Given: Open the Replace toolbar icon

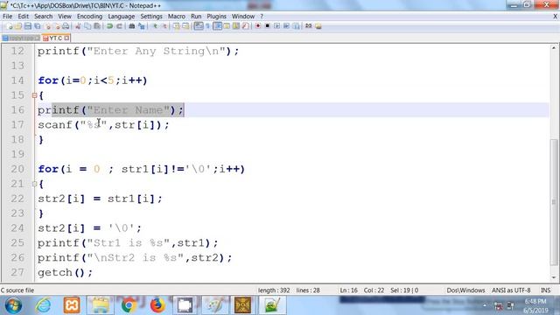Looking at the screenshot, I should (142, 26).
